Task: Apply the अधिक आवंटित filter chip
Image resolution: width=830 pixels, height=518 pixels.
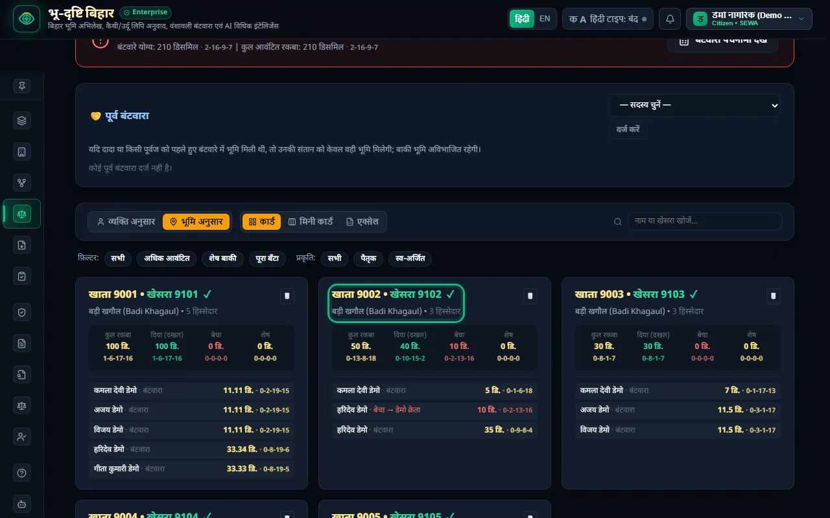Action: 167,258
